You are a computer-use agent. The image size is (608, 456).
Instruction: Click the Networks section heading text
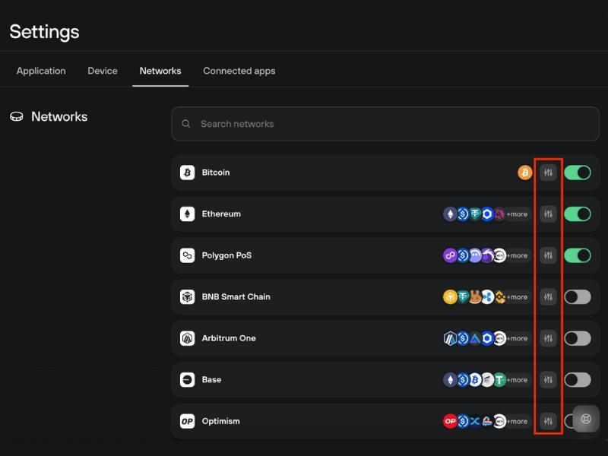(x=59, y=117)
